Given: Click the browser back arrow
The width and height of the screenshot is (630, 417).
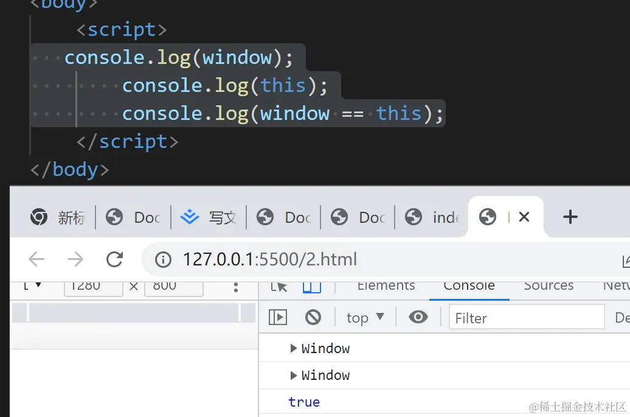Looking at the screenshot, I should (36, 259).
